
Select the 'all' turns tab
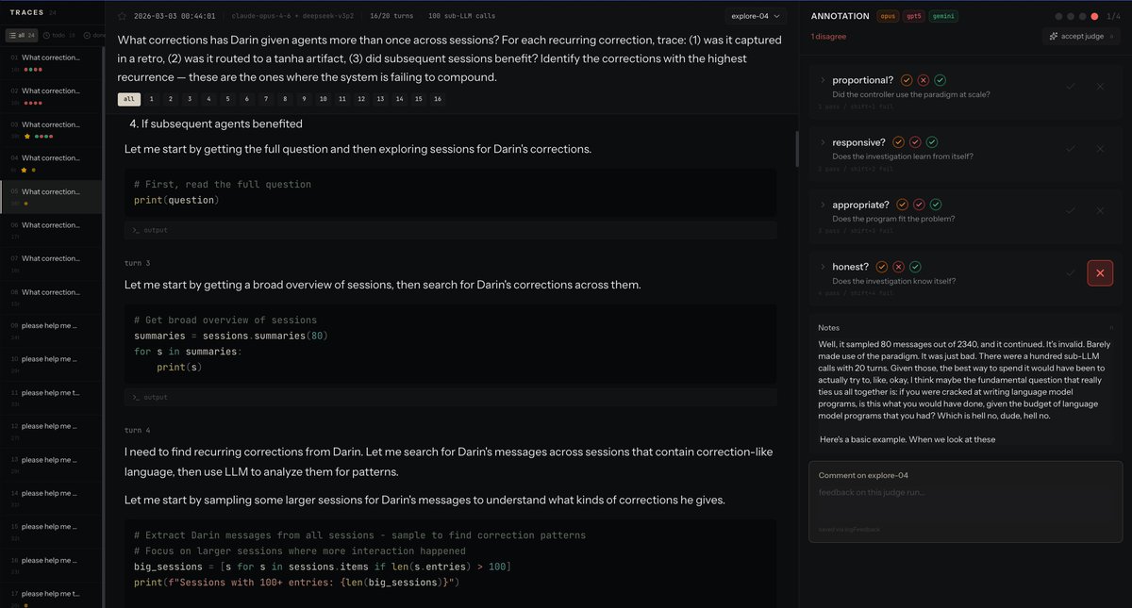click(x=129, y=99)
